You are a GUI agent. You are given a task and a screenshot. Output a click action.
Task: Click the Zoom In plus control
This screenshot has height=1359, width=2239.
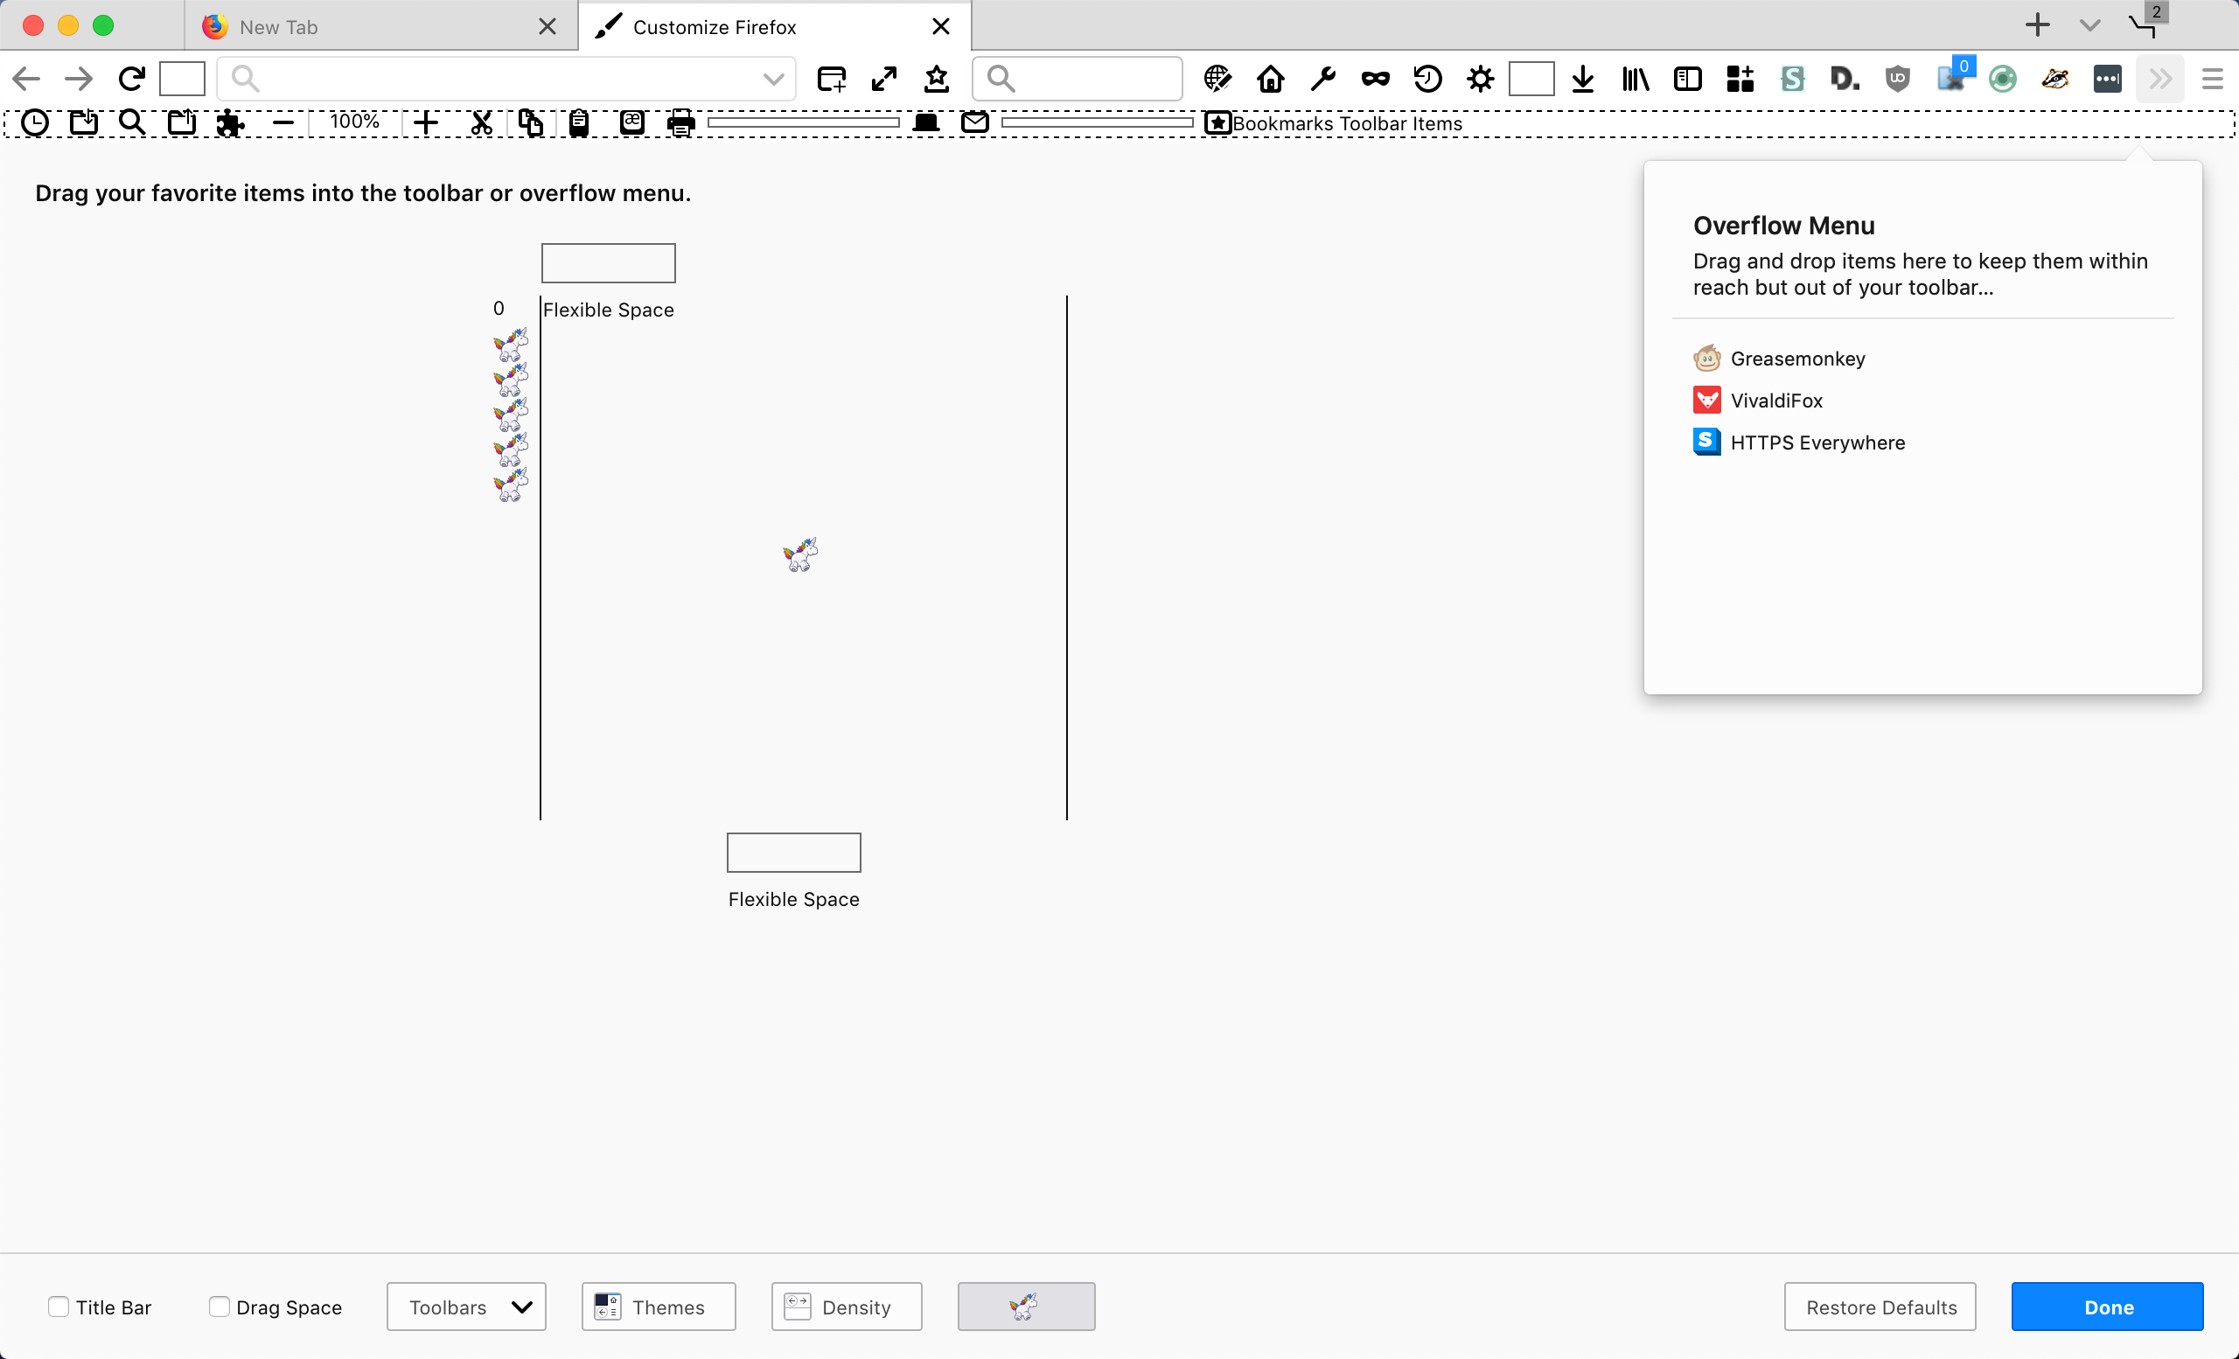click(x=425, y=122)
